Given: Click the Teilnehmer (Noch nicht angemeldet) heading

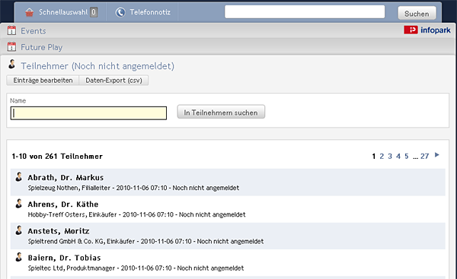Looking at the screenshot, I should coord(97,66).
